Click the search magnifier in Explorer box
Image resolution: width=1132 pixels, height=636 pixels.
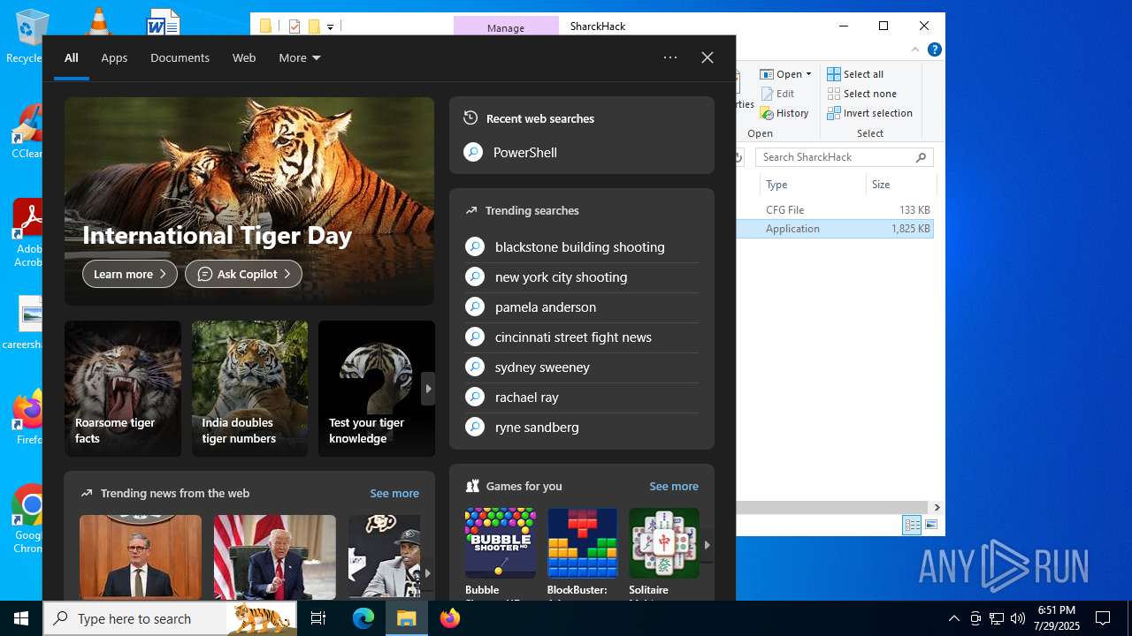pos(922,157)
